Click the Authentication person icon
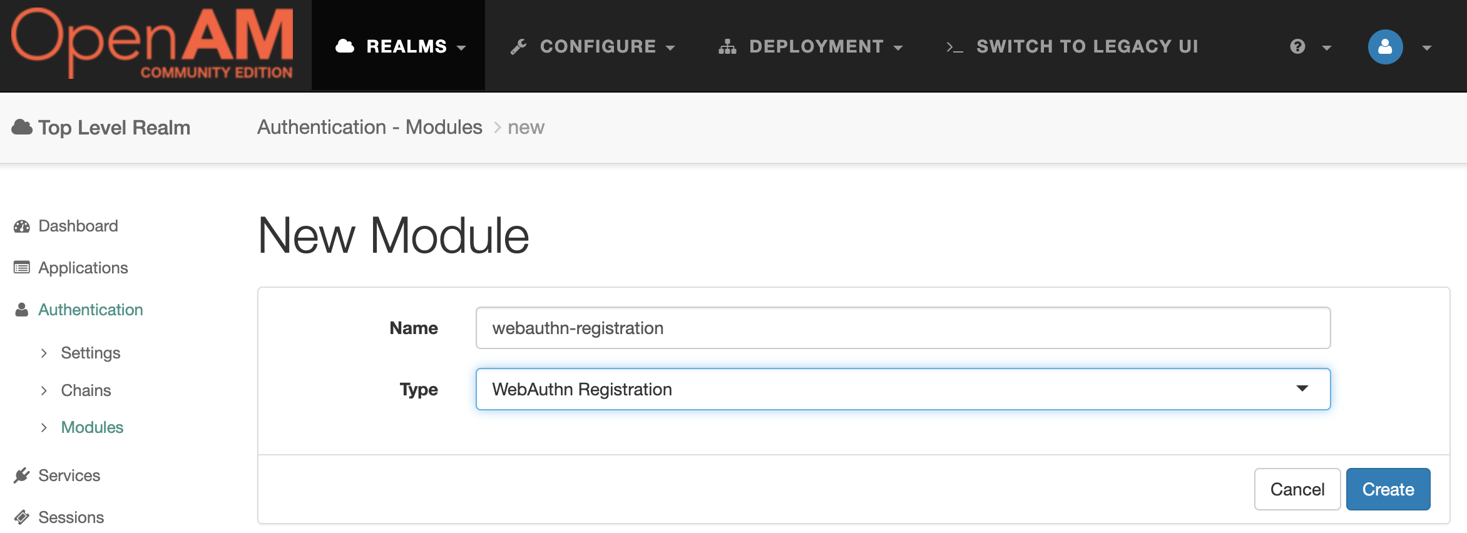 click(22, 310)
